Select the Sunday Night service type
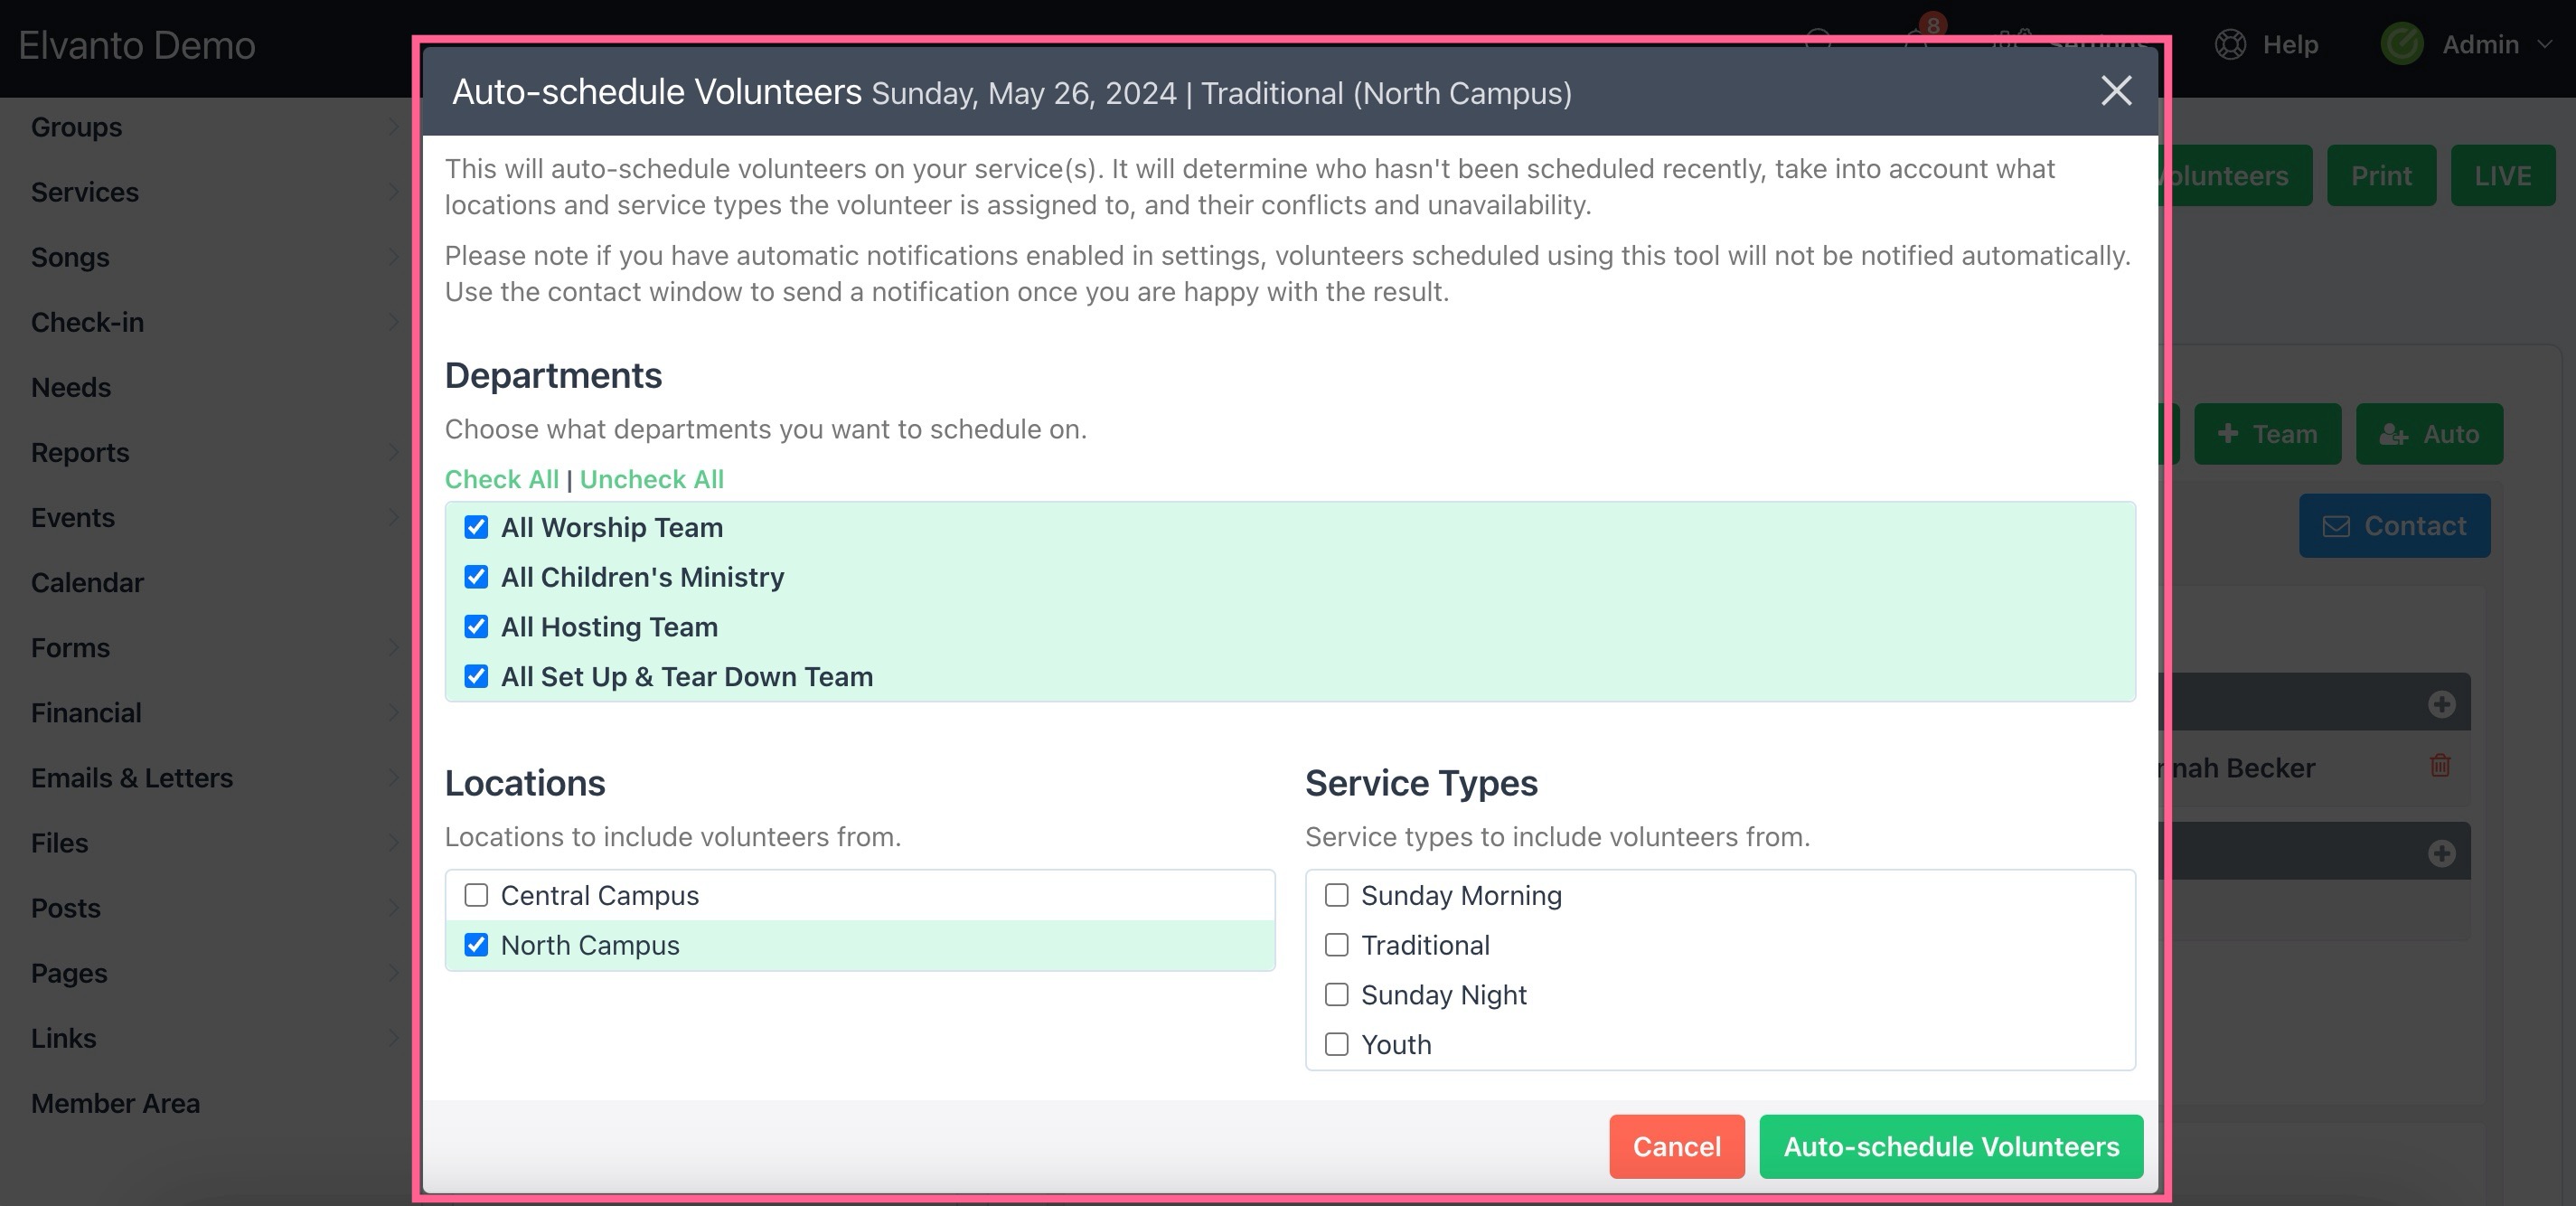The height and width of the screenshot is (1206, 2576). pyautogui.click(x=1336, y=995)
